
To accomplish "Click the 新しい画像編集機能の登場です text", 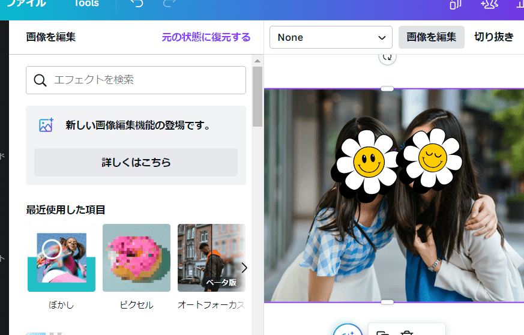I will coord(138,125).
